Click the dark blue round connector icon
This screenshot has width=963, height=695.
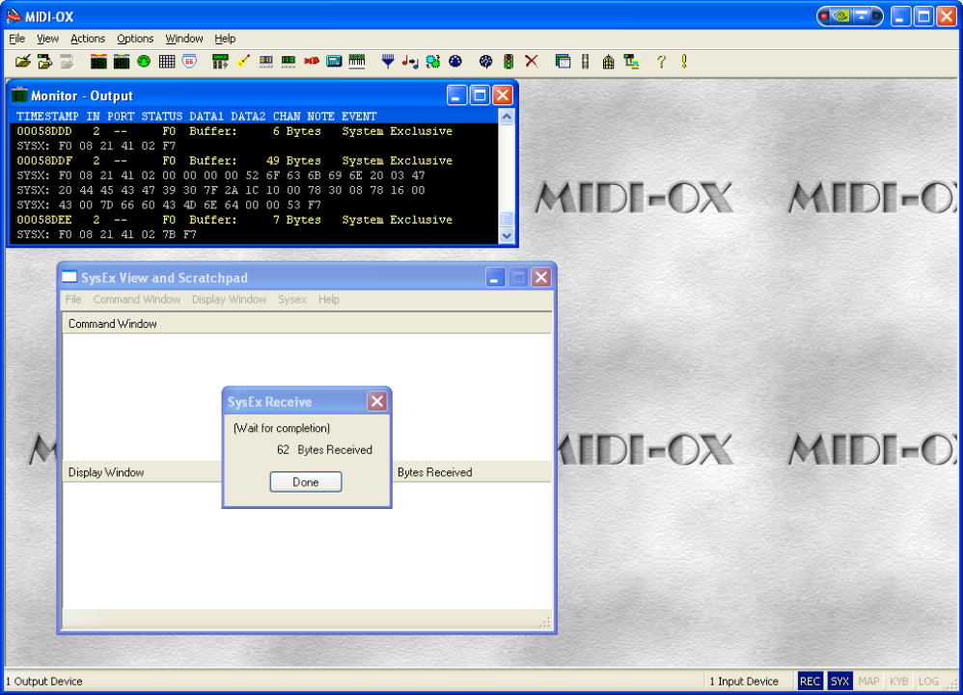click(455, 62)
